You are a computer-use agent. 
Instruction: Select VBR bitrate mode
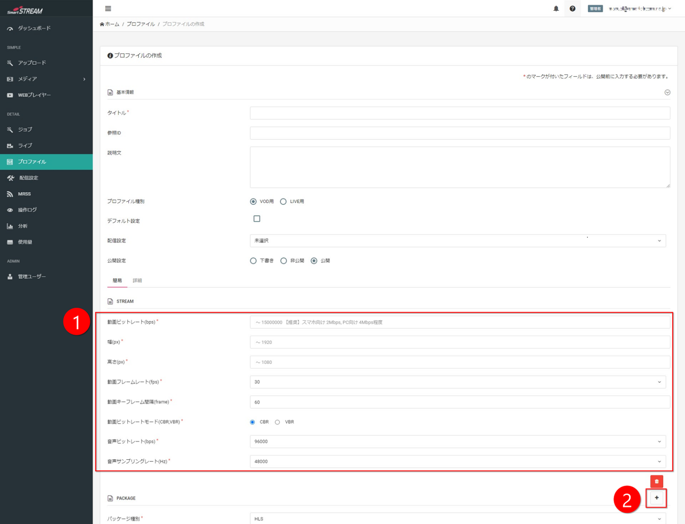277,422
